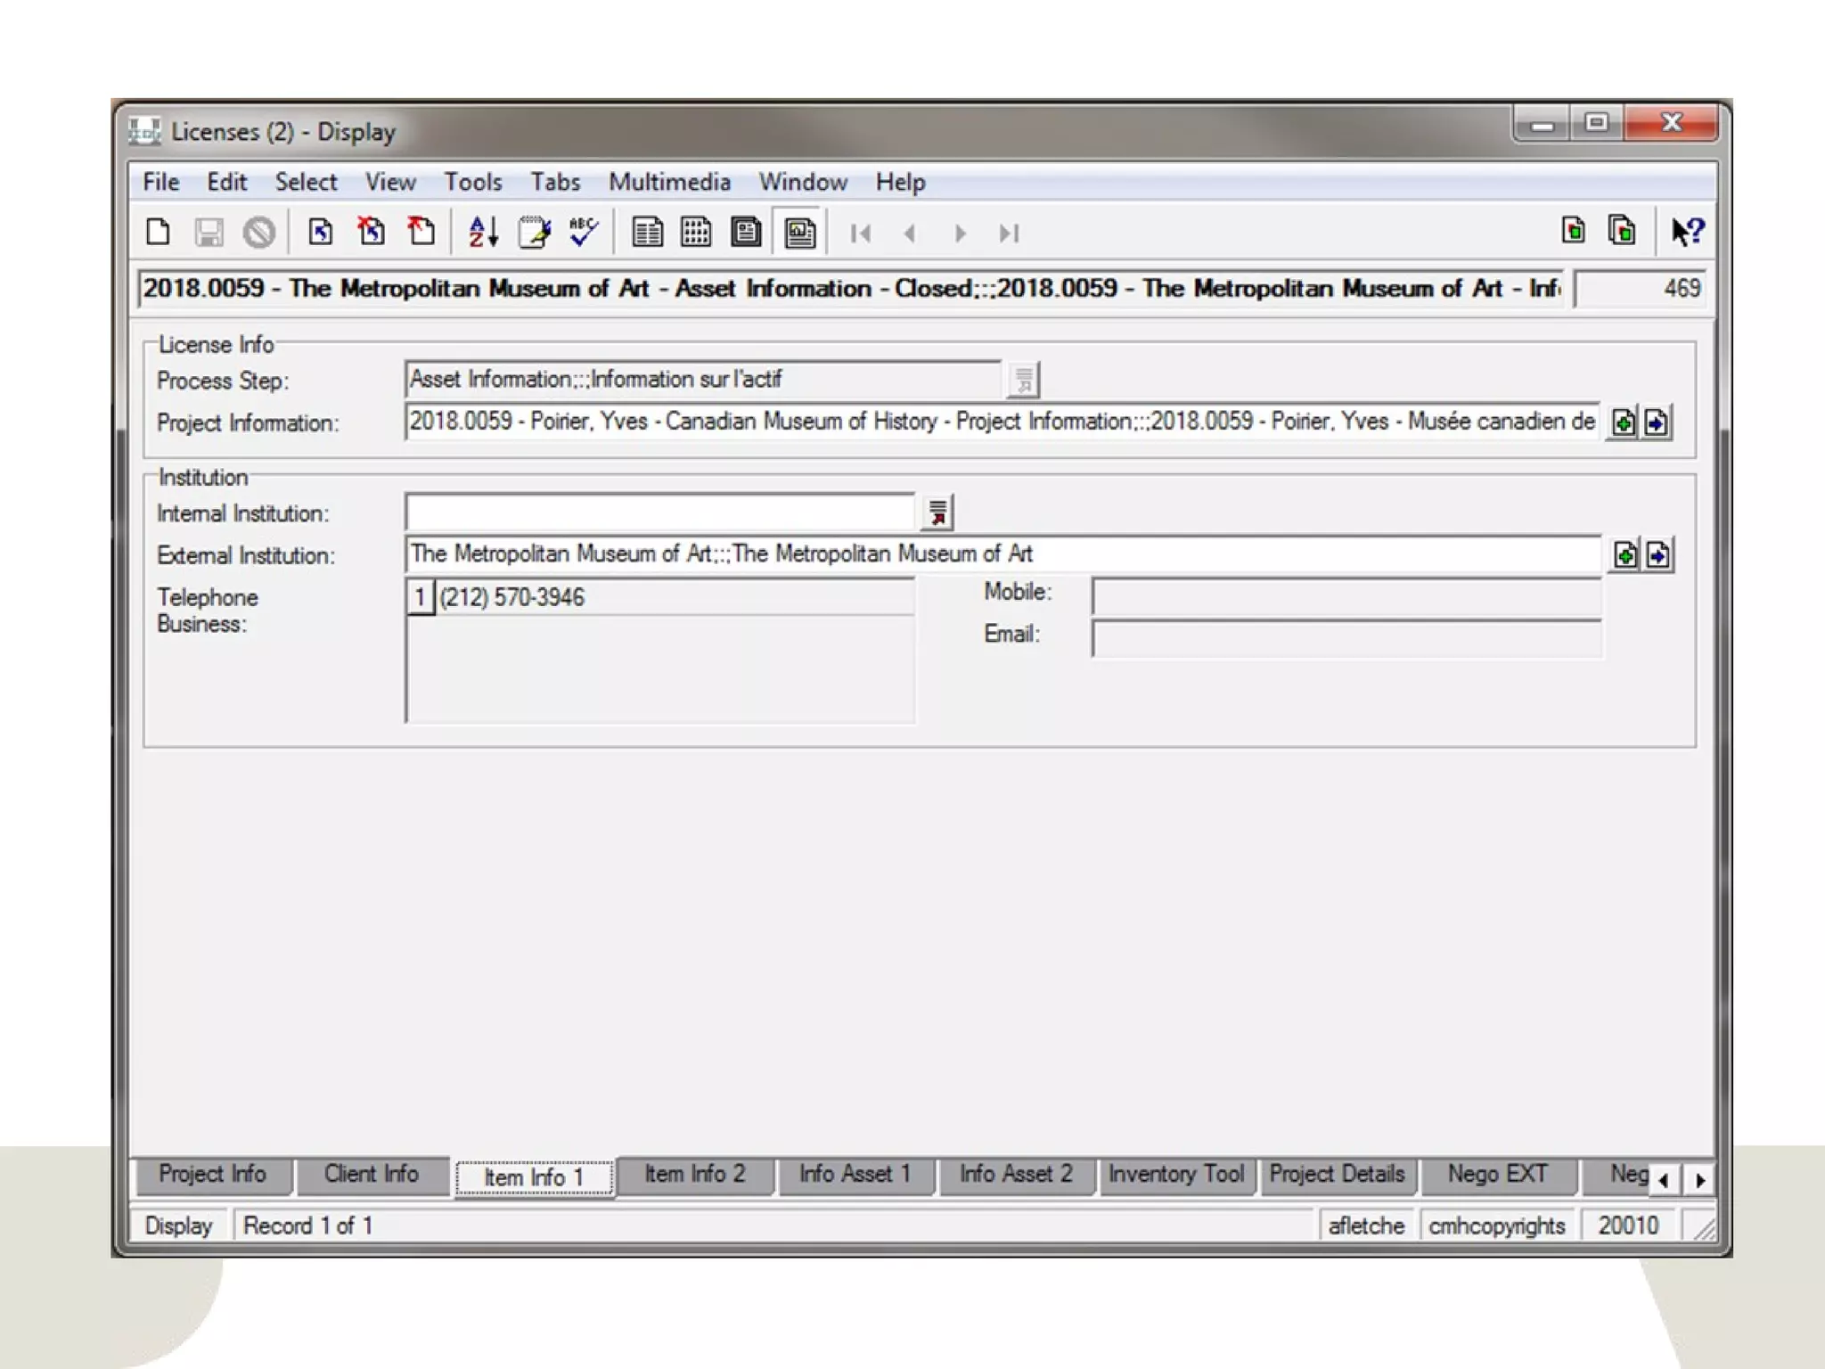Open the Tools menu
Viewport: 1825px width, 1369px height.
coord(473,182)
